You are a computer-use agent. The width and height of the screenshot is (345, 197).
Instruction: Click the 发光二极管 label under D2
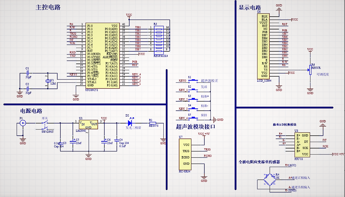click(x=134, y=128)
